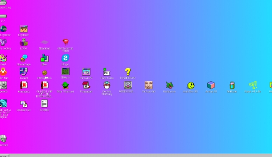
Task: Launch the Pure Data icon
Action: [x=107, y=72]
